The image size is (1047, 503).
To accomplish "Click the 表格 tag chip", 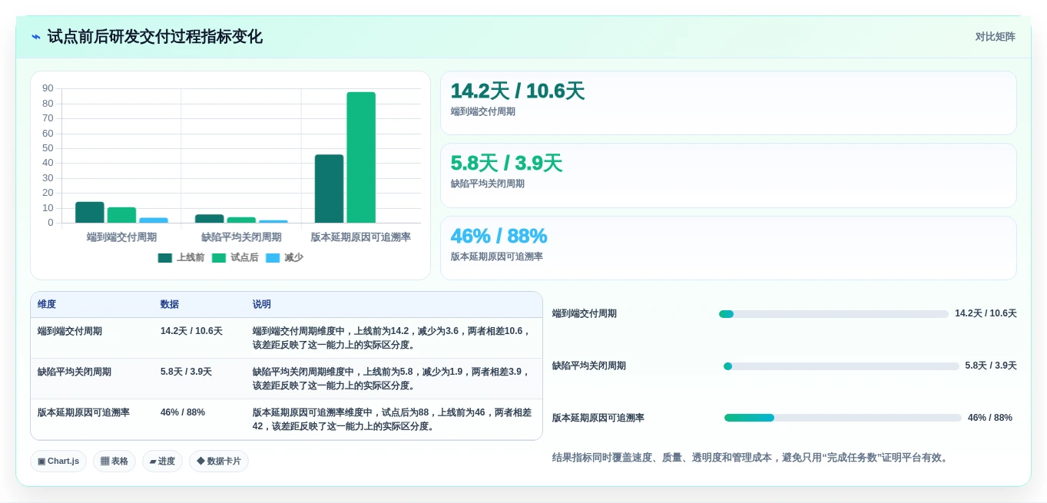I will tap(114, 461).
